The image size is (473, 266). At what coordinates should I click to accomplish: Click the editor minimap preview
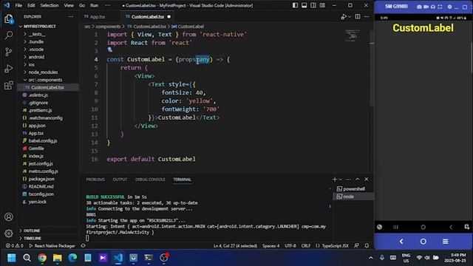(353, 35)
